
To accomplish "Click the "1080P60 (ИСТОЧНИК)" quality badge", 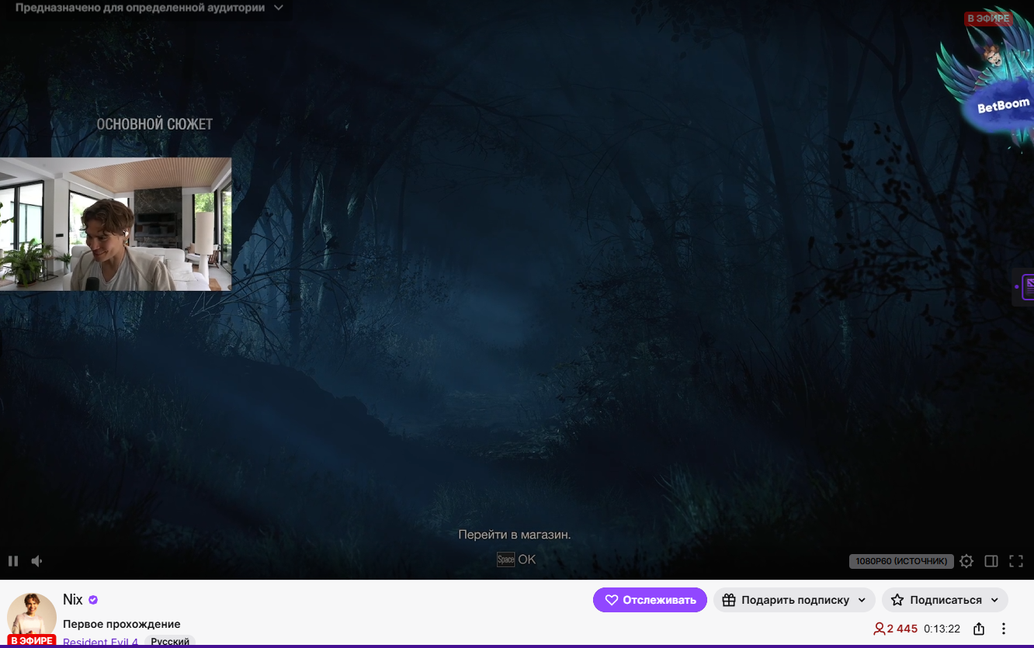I will (900, 561).
